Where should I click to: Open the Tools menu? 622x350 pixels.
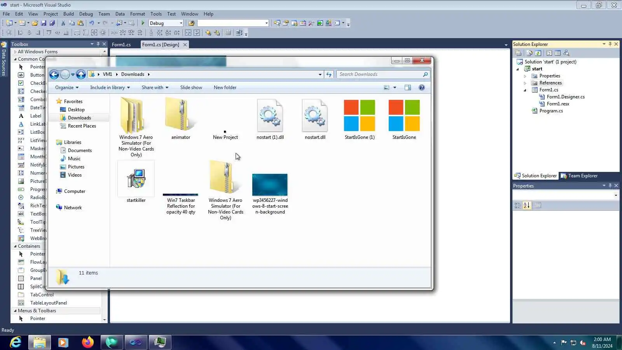coord(156,14)
